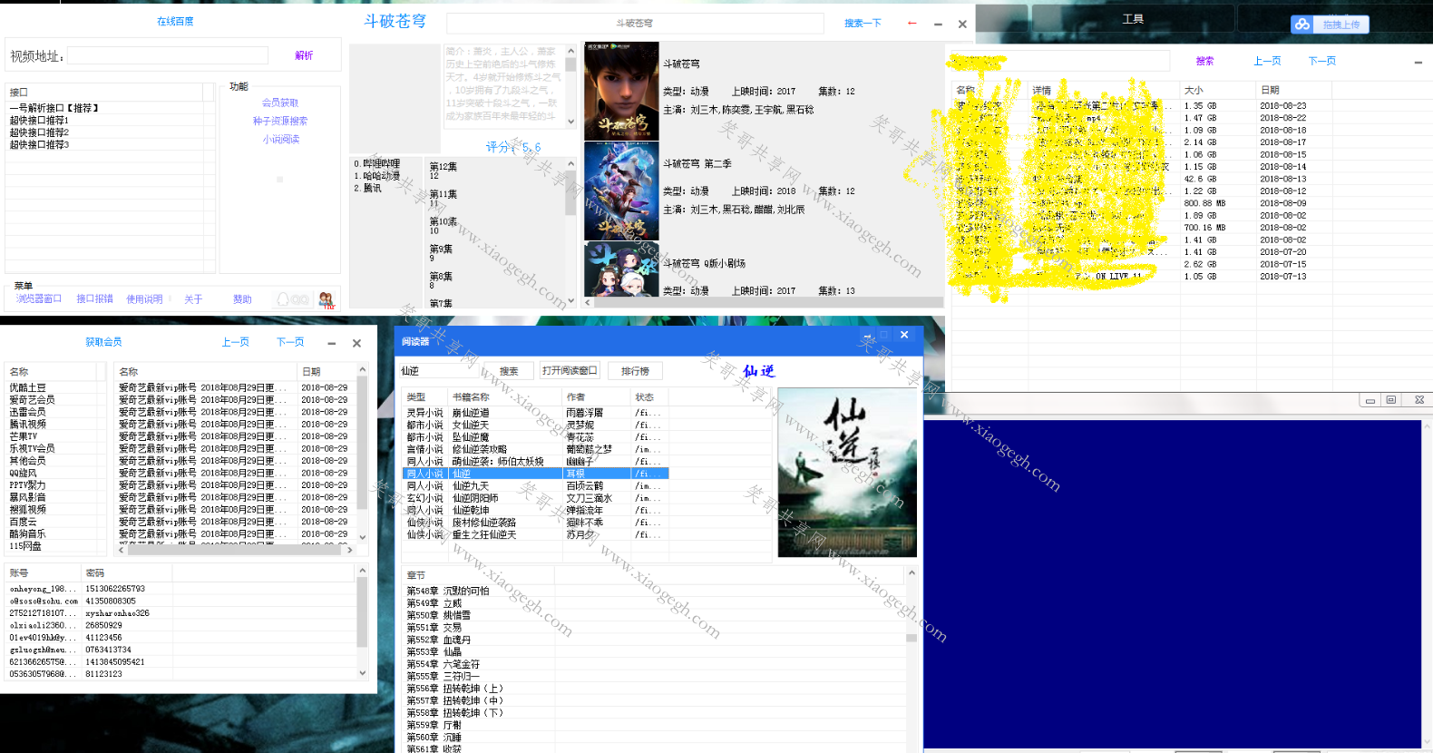Screen dimensions: 1433x753
Task: Select source 2.腾讯
Action: point(367,188)
